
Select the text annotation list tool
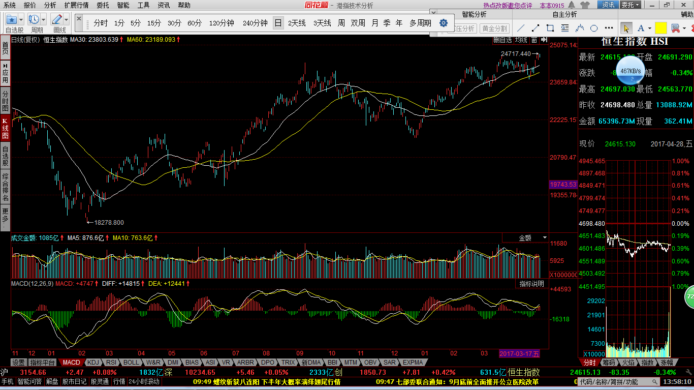[x=565, y=28]
